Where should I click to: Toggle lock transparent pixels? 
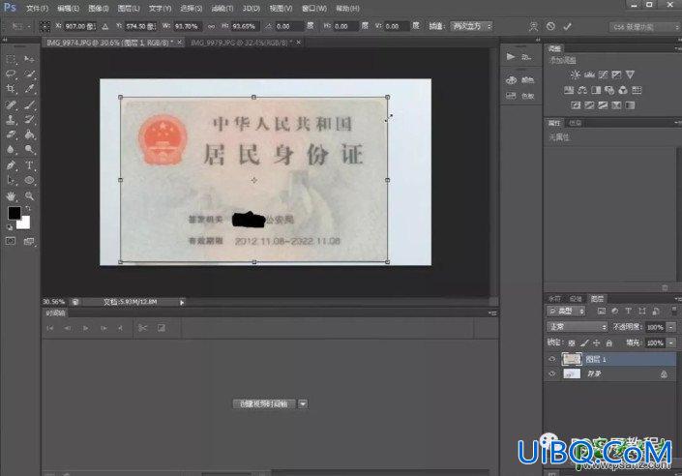[572, 343]
